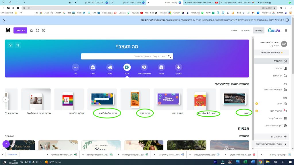Open תבניות in the sidebar
Image resolution: width=294 pixels, height=165 pixels.
[271, 68]
